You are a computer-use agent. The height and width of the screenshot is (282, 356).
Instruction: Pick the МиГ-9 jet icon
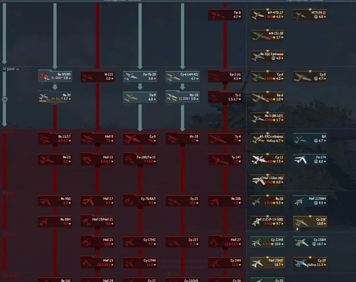[97, 138]
